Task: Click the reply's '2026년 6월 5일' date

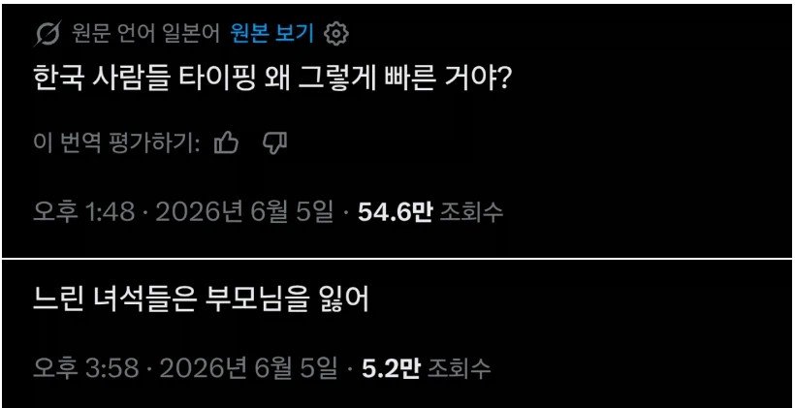Action: (248, 369)
